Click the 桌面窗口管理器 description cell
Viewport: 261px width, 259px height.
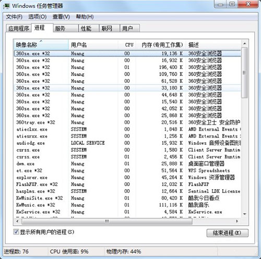(206, 164)
